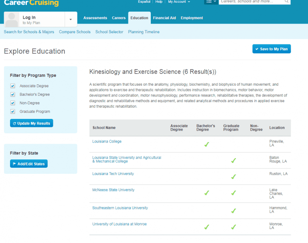Click the Ruston, LA location cell

click(x=278, y=174)
